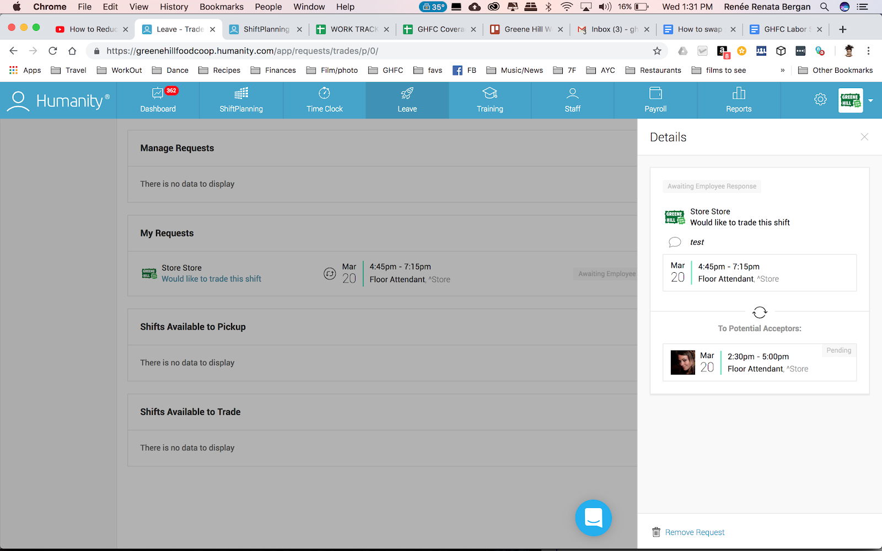The height and width of the screenshot is (551, 882).
Task: Open the Leave section
Action: point(407,100)
